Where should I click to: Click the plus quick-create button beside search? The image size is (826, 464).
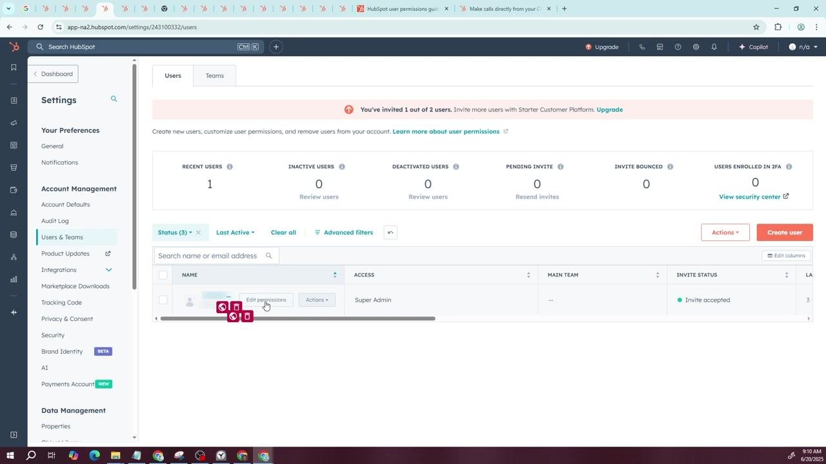pos(276,47)
